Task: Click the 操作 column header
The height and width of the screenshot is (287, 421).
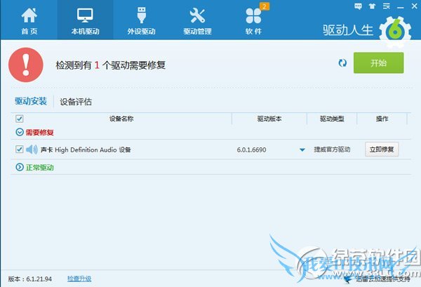Action: (x=382, y=119)
